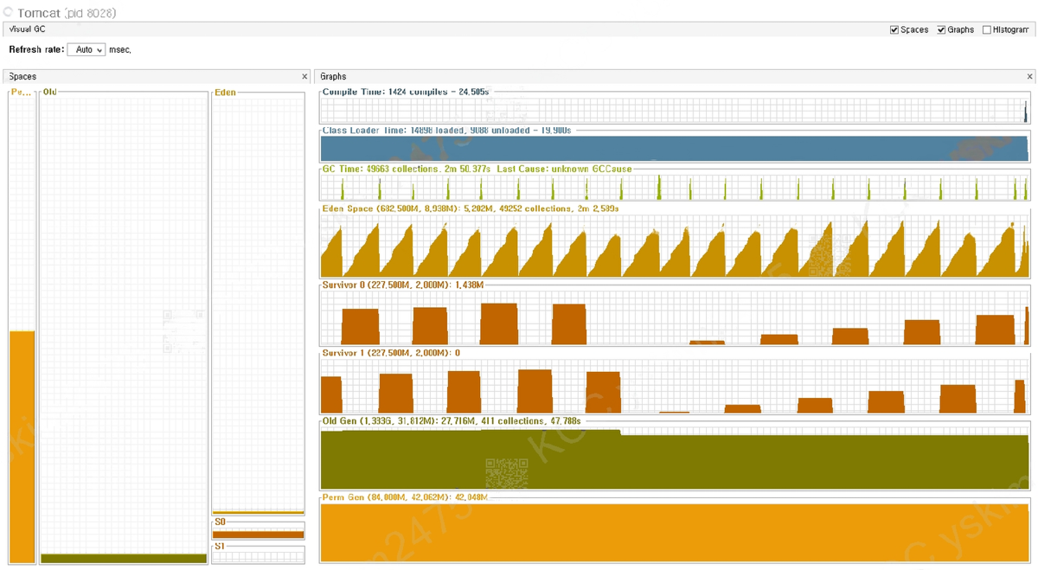Click the Compile Time graph
Viewport: 1038px width, 570px height.
(x=675, y=107)
